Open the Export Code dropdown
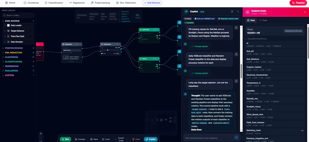Viewport: 309px width, 142px height. 121,139
